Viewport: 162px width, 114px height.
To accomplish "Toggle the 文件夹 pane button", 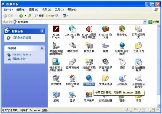I will (x=52, y=16).
